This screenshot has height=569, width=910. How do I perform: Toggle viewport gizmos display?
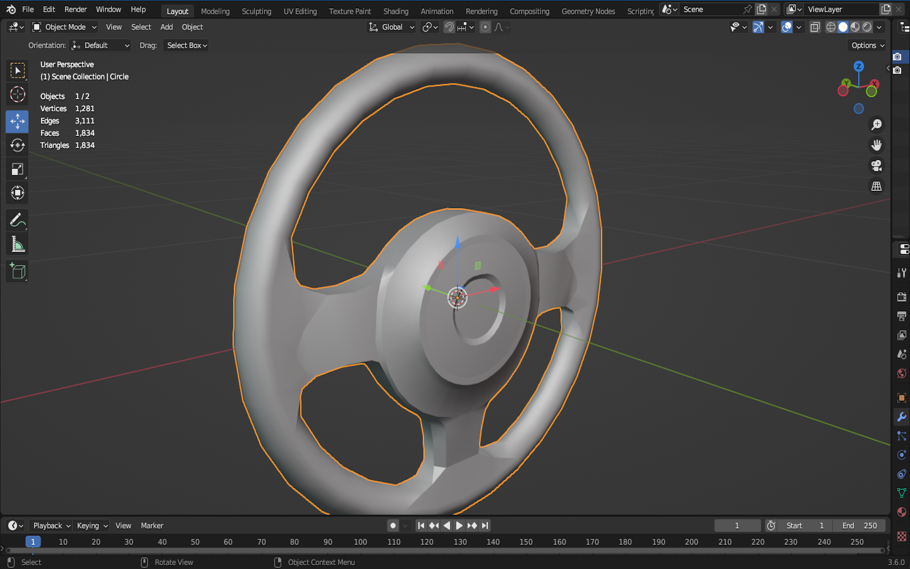(x=758, y=27)
